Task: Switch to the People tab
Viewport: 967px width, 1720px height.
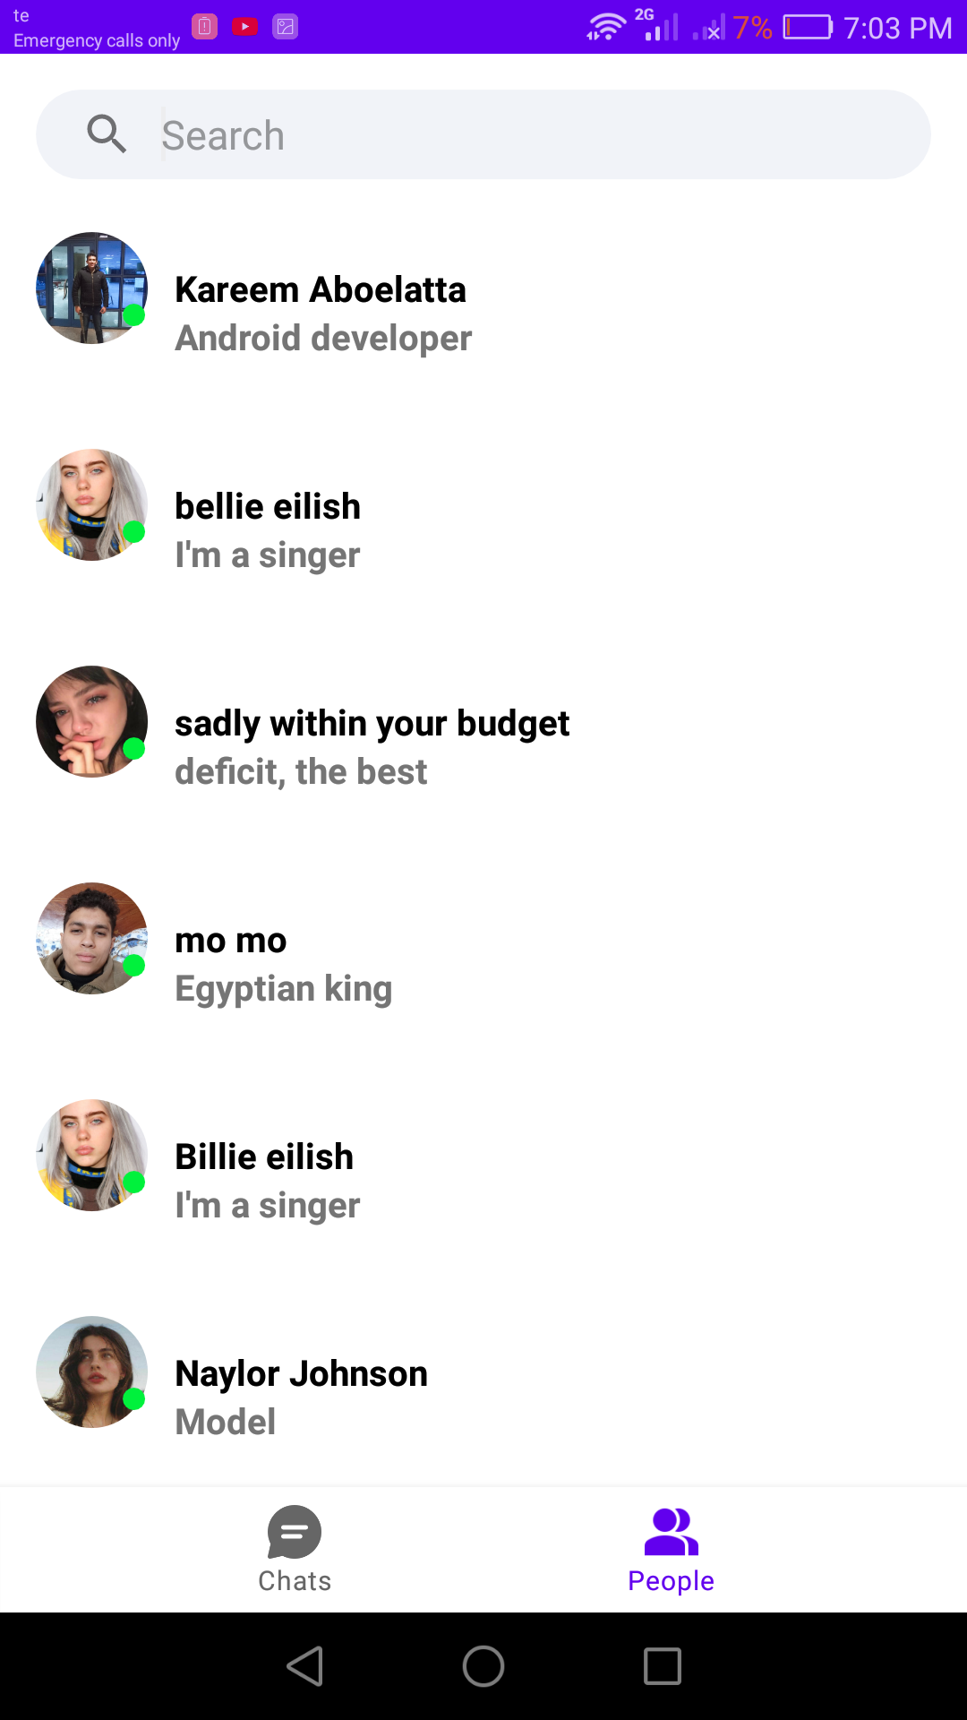Action: (x=671, y=1549)
